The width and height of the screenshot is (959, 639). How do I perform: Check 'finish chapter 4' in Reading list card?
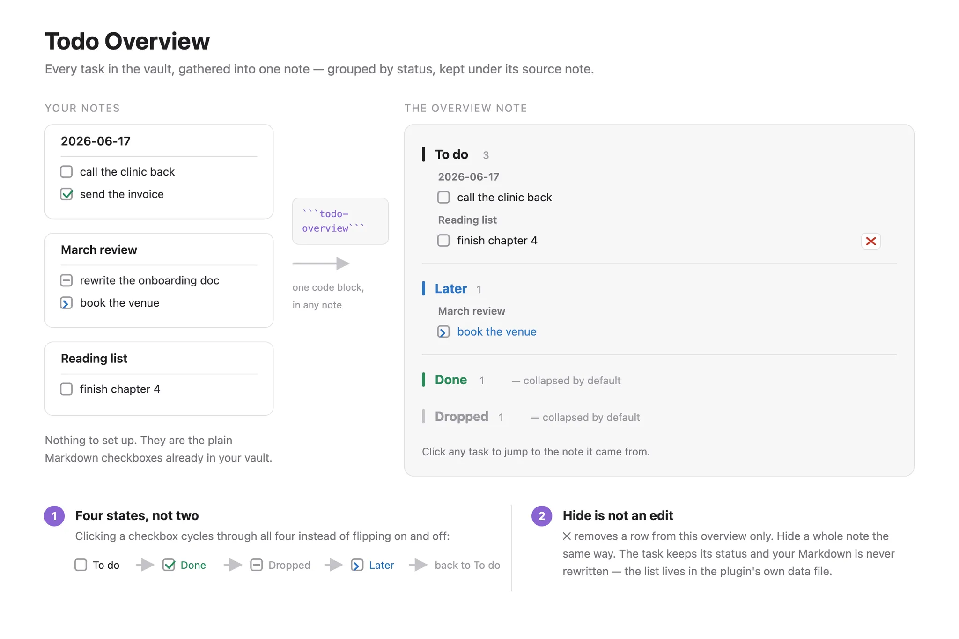coord(66,389)
